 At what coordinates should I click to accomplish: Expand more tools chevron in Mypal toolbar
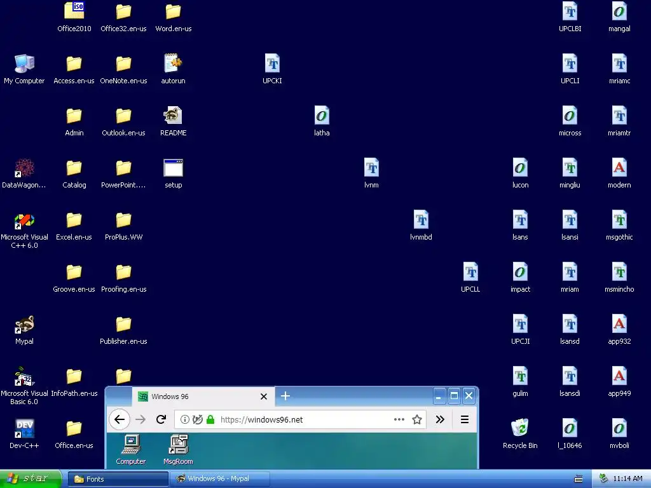coord(440,419)
